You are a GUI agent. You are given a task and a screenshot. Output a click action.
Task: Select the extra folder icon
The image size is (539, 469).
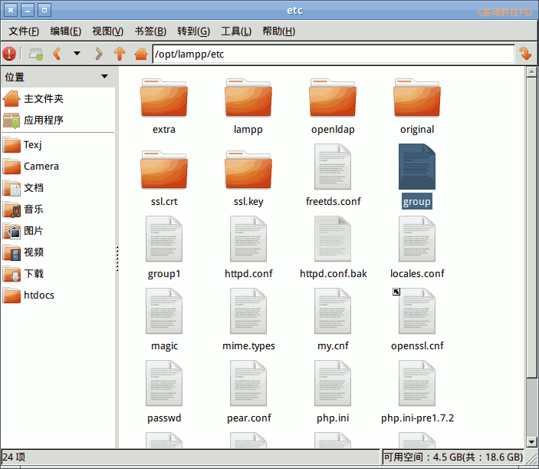point(164,97)
